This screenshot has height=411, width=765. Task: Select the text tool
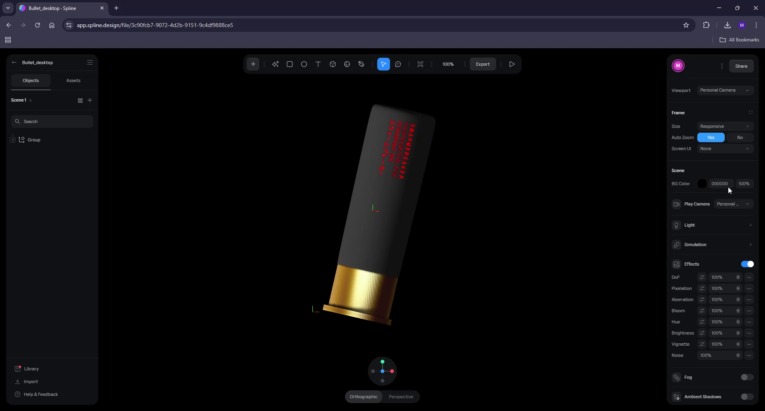tap(318, 64)
